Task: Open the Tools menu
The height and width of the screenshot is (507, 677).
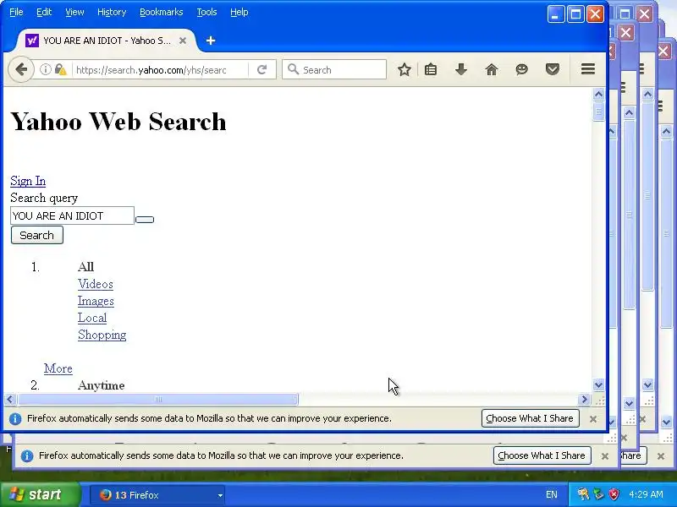Action: tap(206, 12)
